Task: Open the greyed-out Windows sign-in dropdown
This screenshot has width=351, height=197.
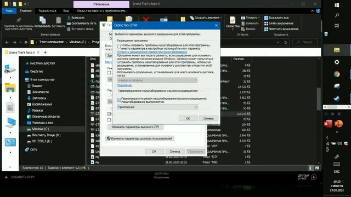Action: (157, 80)
